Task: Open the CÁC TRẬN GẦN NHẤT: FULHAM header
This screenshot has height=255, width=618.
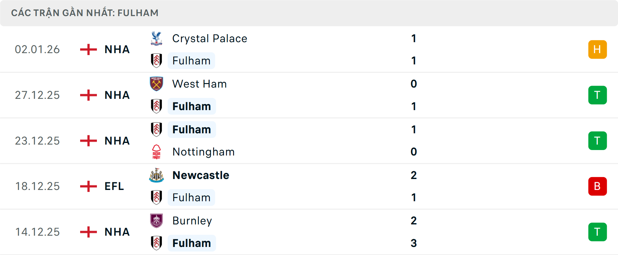Action: (x=85, y=13)
